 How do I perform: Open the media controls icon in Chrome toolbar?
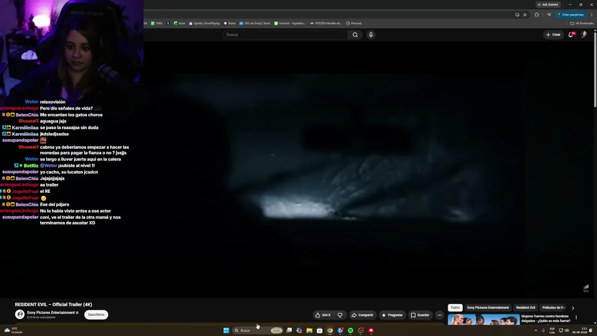(x=549, y=14)
